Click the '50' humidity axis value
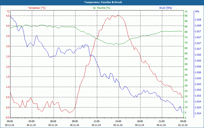The height and width of the screenshot is (128, 204). (186, 64)
